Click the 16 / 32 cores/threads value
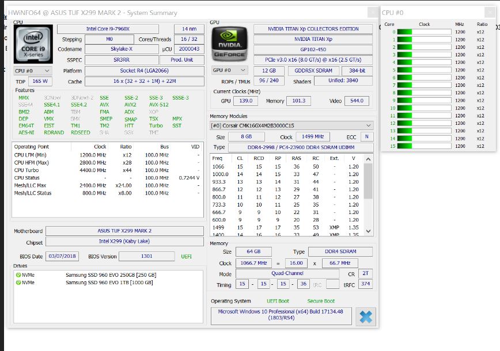Screen dimensions: 500x351 coord(189,39)
